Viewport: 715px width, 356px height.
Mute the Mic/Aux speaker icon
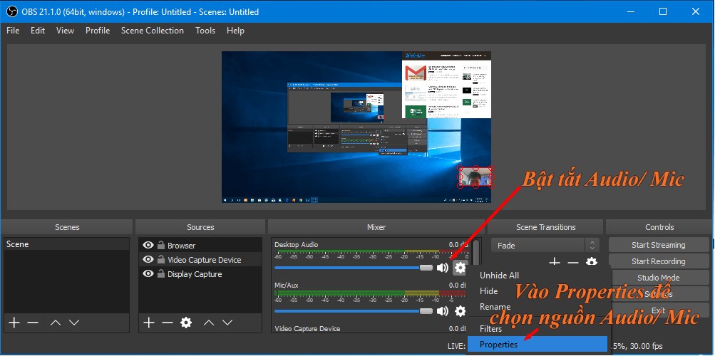click(443, 311)
